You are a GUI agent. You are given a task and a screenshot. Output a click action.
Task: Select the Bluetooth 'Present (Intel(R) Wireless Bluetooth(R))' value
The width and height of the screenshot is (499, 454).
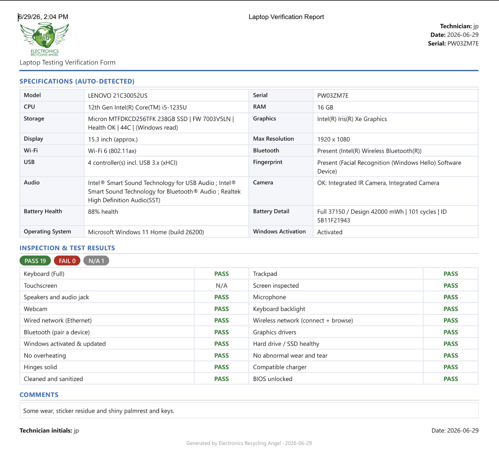pos(369,151)
